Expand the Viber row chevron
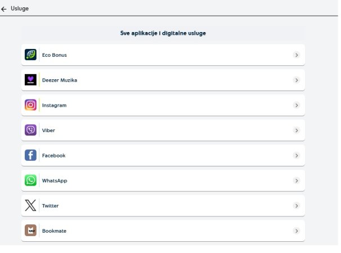Screen dimensions: 341x253 pyautogui.click(x=296, y=130)
